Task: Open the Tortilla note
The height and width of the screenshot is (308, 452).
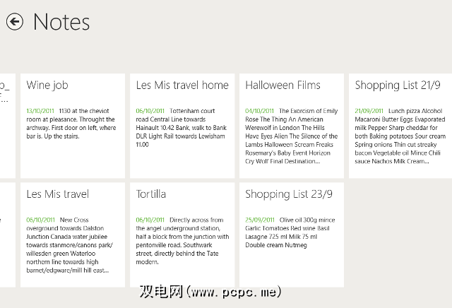Action: [151, 194]
